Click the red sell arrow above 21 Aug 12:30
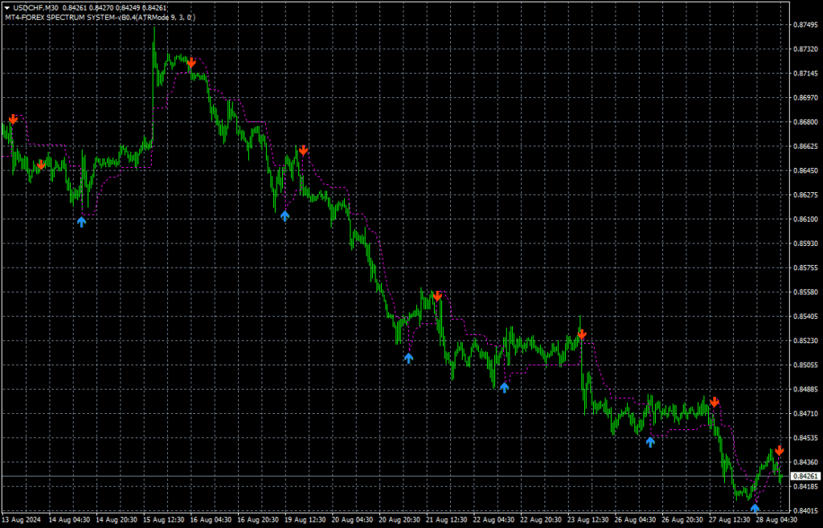 click(x=437, y=297)
